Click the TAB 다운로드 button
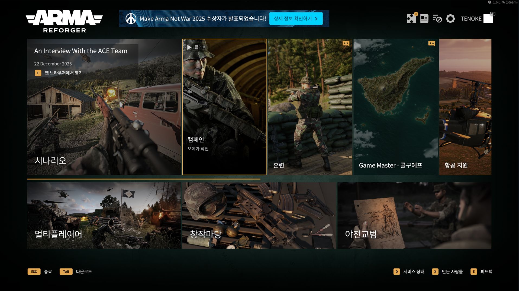The width and height of the screenshot is (519, 291). [x=76, y=272]
